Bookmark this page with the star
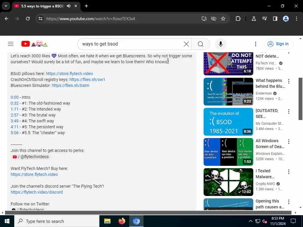 [223, 19]
